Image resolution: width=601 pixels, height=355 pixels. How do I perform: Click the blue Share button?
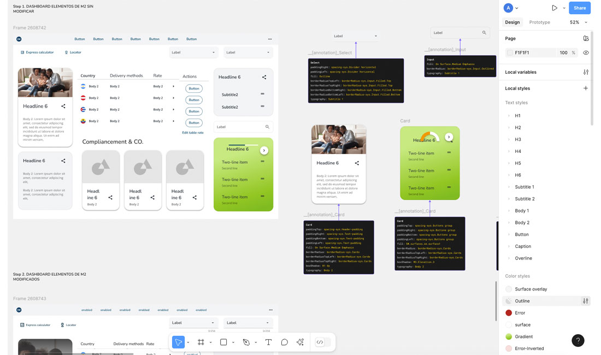point(579,8)
